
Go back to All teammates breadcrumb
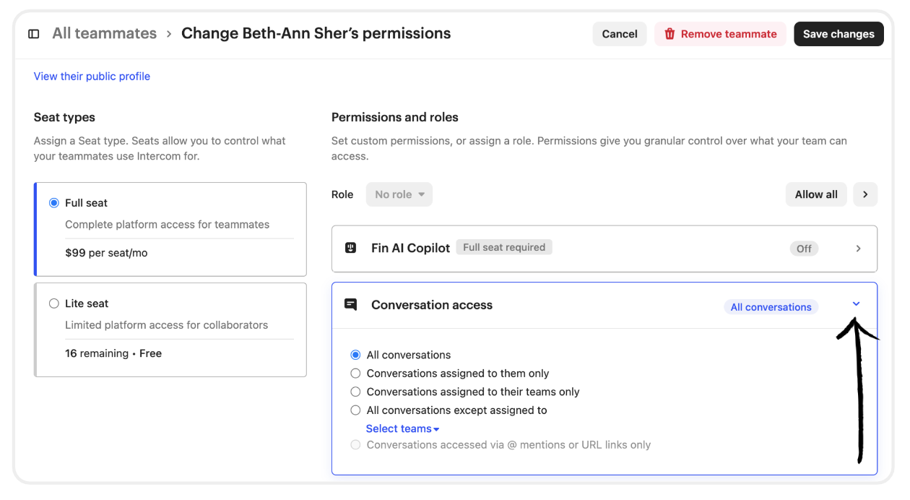[104, 34]
